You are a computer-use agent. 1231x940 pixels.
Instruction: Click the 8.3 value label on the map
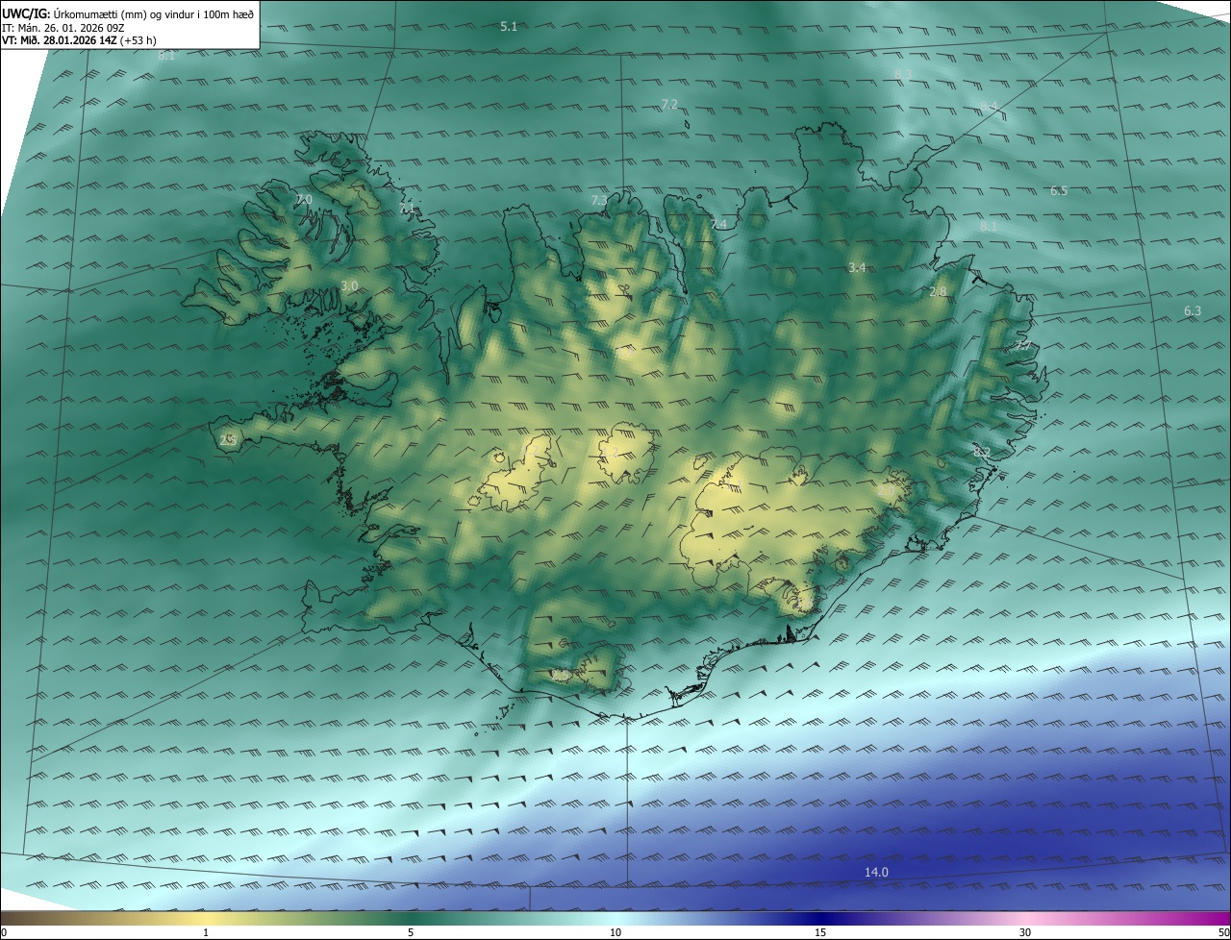903,73
